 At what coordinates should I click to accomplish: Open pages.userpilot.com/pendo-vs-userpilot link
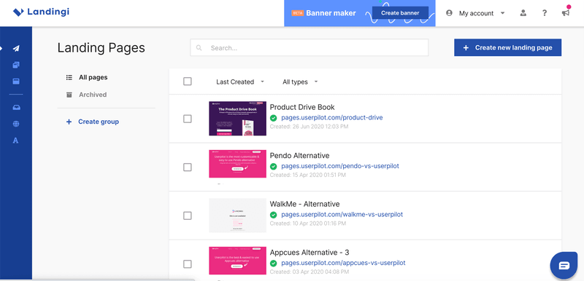click(340, 166)
